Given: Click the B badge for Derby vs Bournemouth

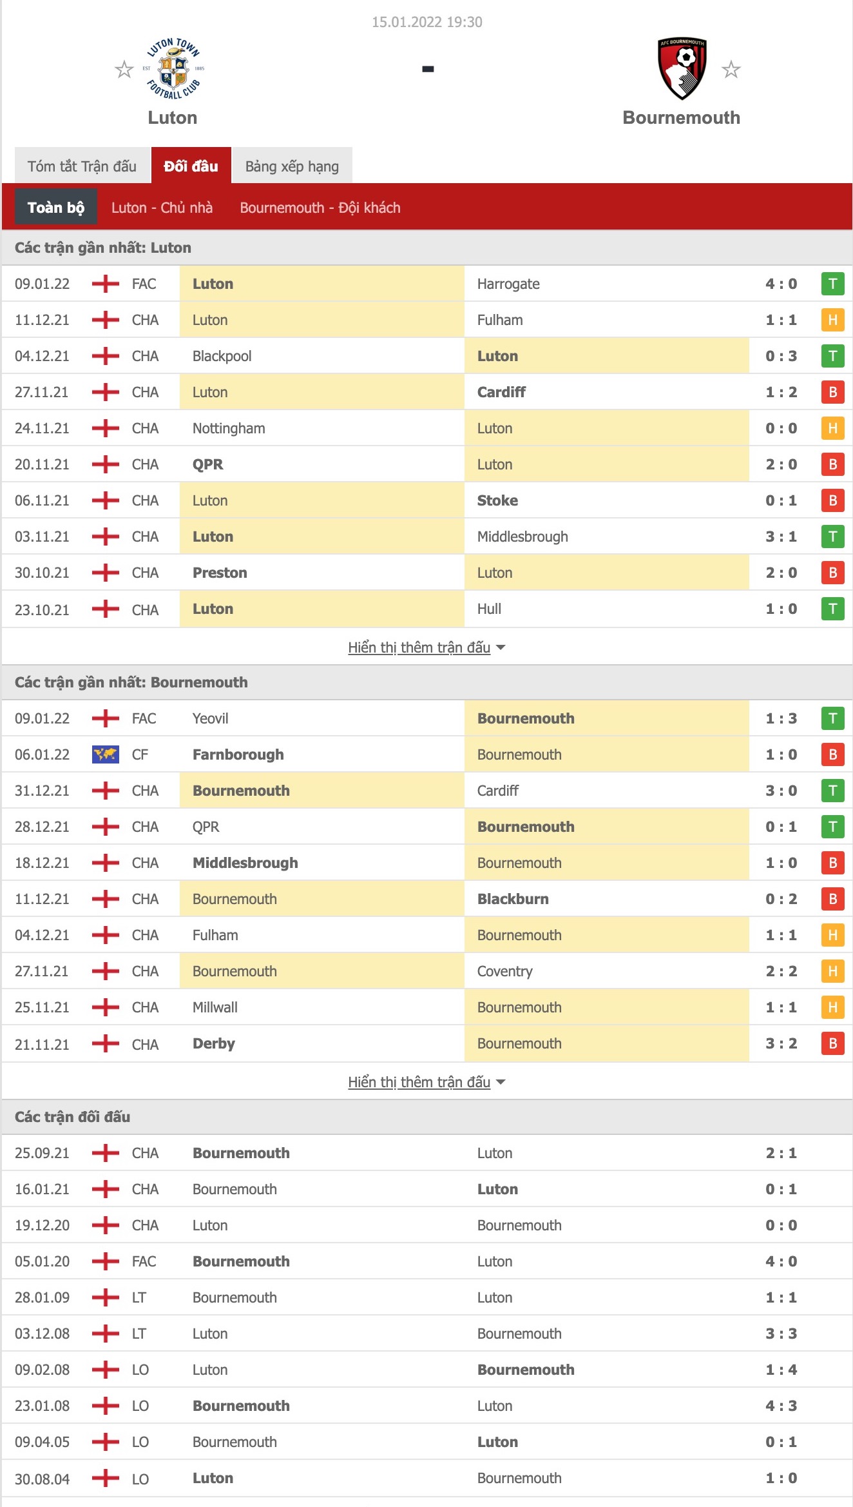Looking at the screenshot, I should 832,1043.
